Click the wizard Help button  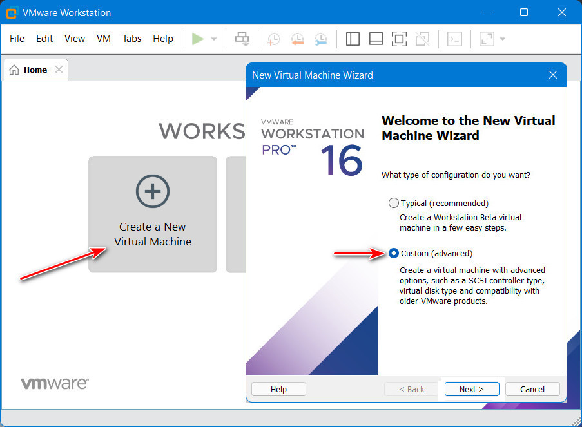click(x=278, y=389)
